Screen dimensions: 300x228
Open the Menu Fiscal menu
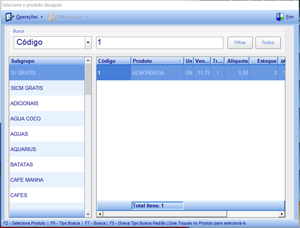[70, 17]
